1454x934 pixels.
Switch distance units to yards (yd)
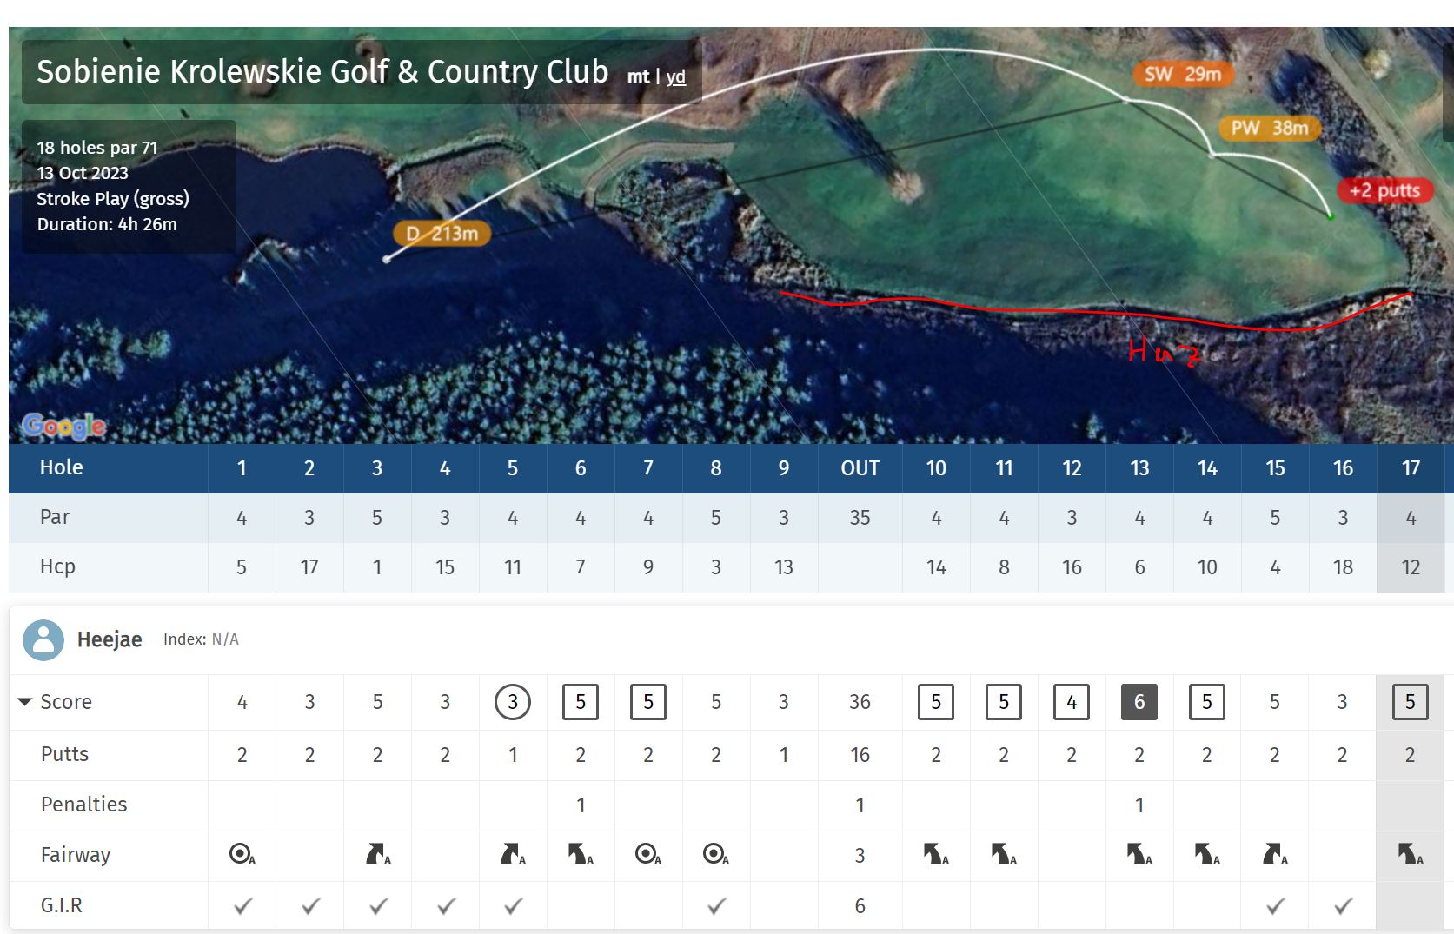pos(676,76)
